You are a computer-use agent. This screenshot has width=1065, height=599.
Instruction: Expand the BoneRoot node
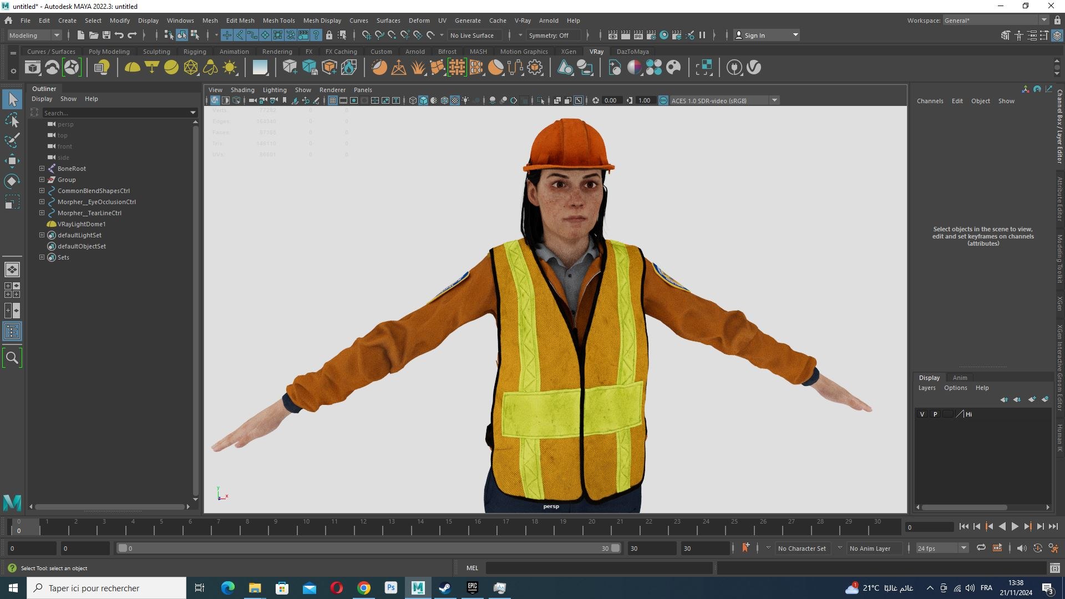pos(42,168)
